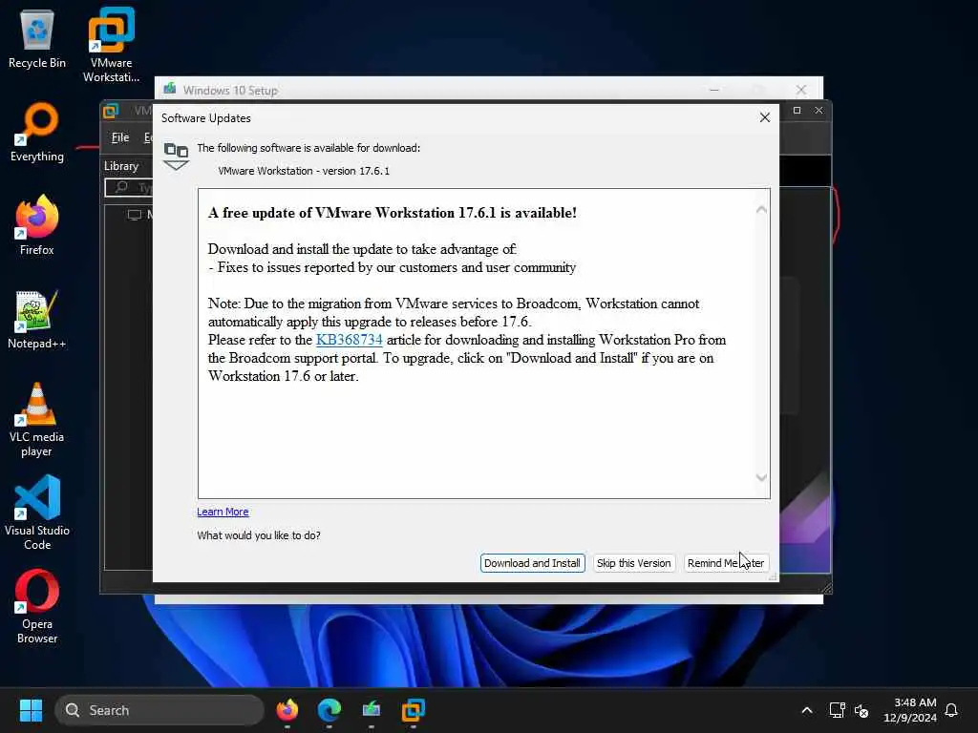Maximize the VMware Workstation window
The height and width of the screenshot is (733, 978).
pos(797,111)
